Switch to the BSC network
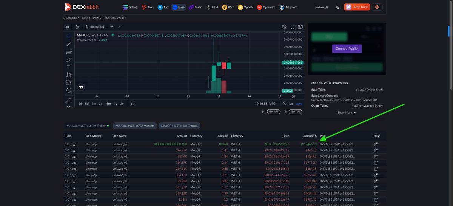 click(228, 7)
